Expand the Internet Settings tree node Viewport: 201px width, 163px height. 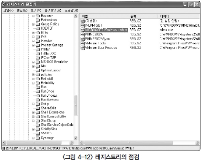click(33, 45)
